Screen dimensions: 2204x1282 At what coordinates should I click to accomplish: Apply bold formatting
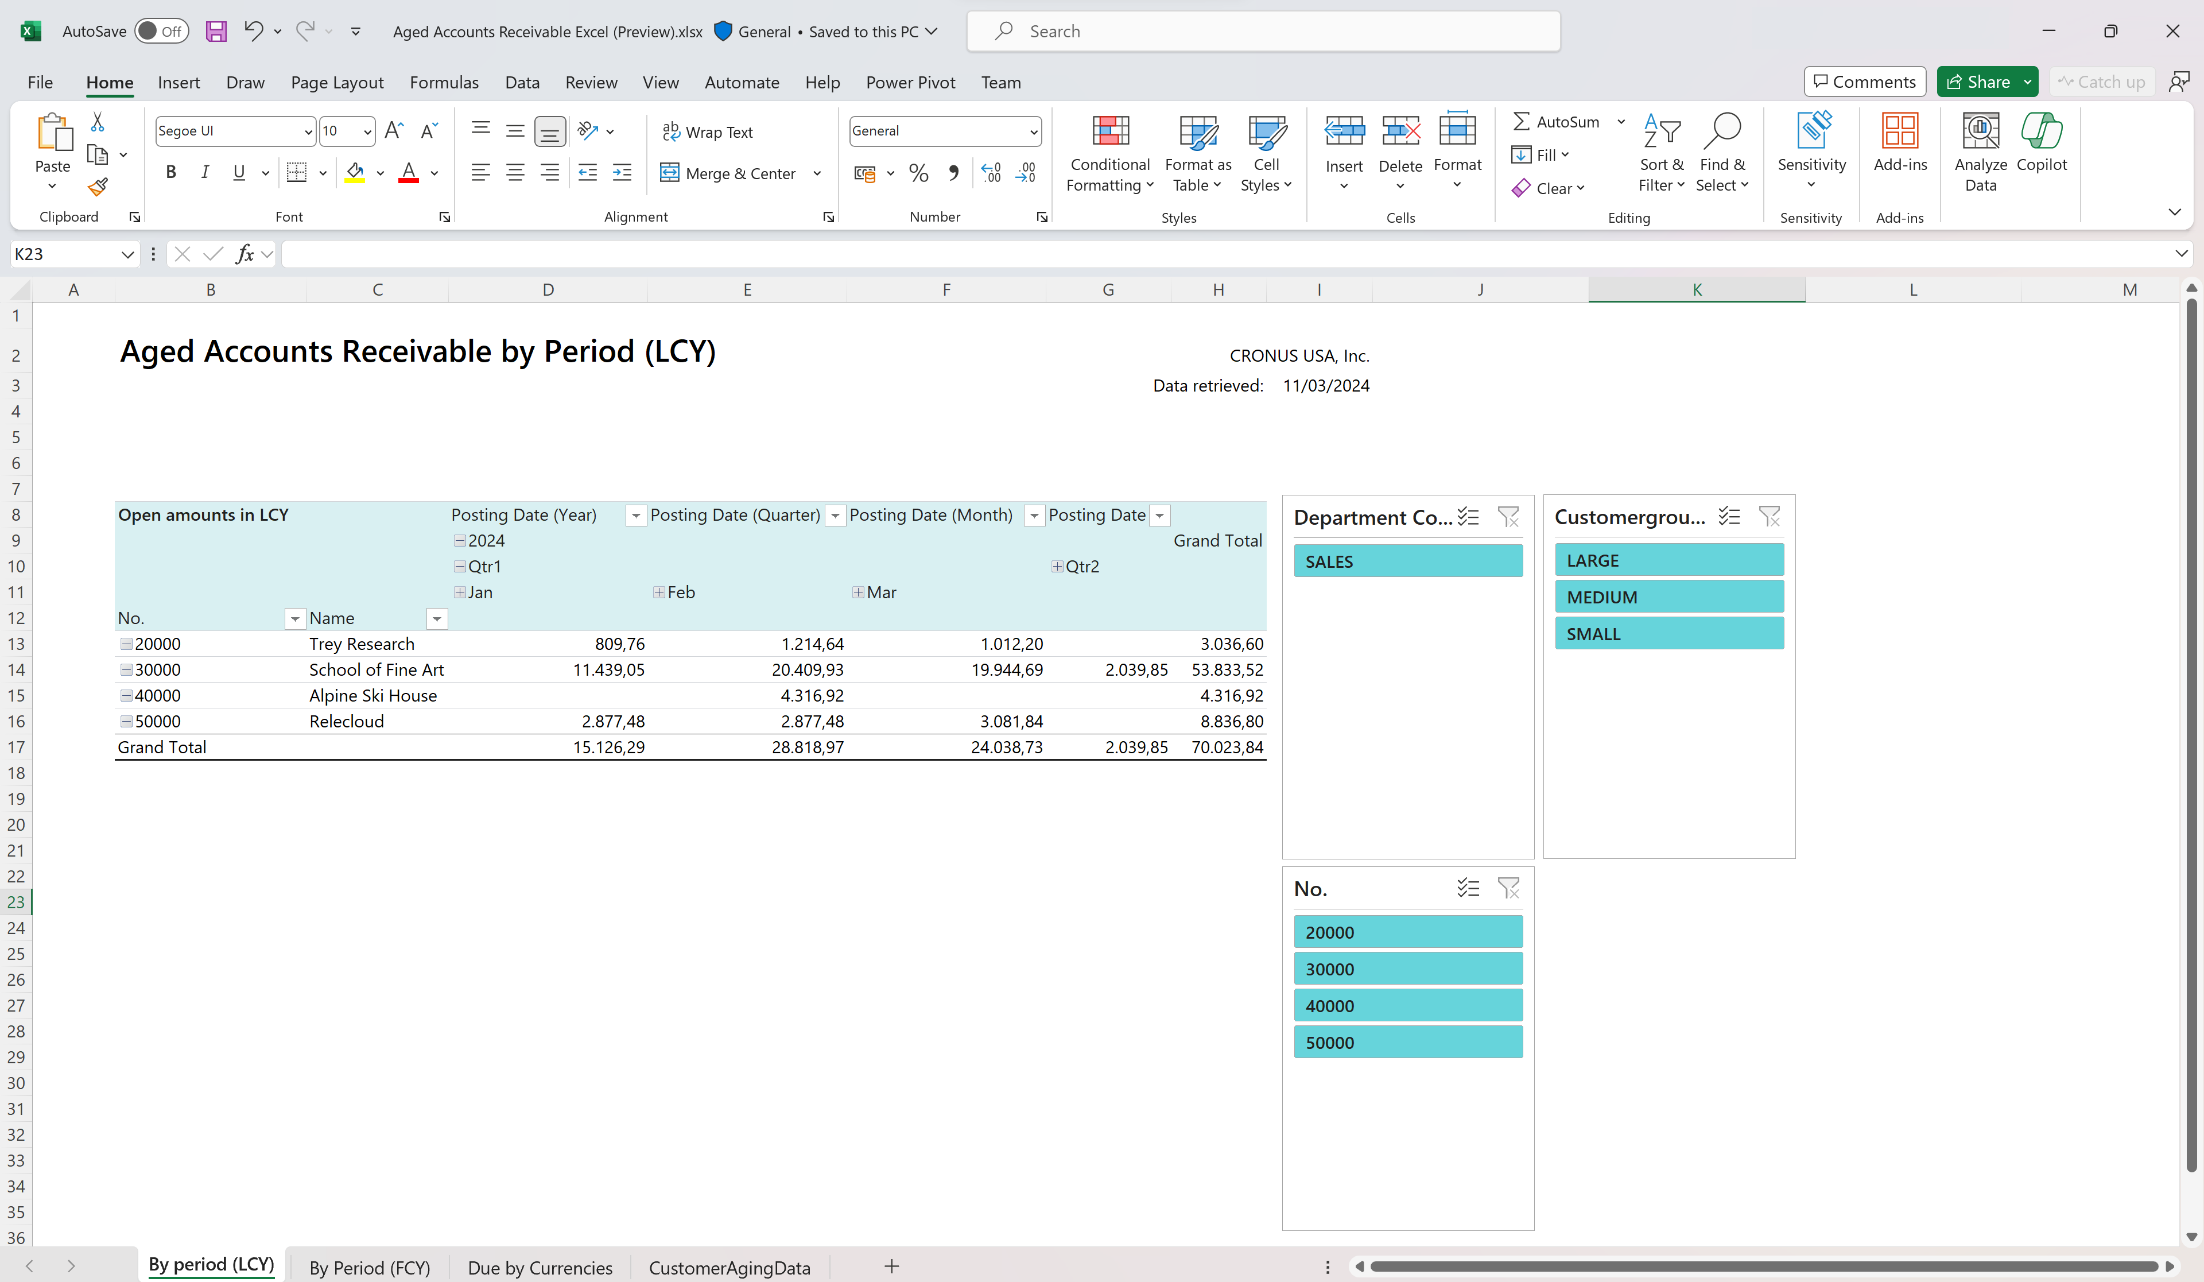coord(170,172)
